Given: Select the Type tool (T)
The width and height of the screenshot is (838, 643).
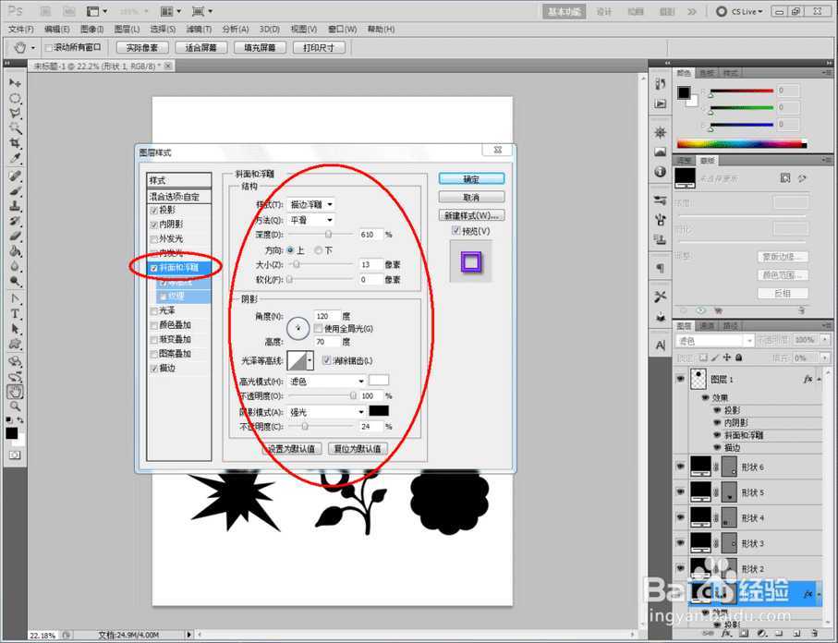Looking at the screenshot, I should pos(16,314).
